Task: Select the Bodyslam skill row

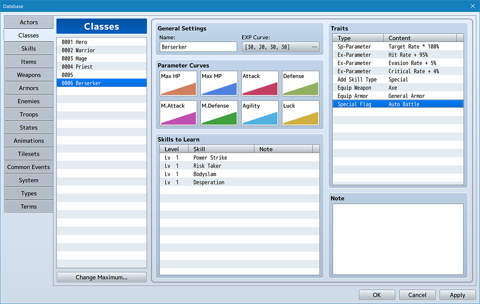Action: point(239,174)
